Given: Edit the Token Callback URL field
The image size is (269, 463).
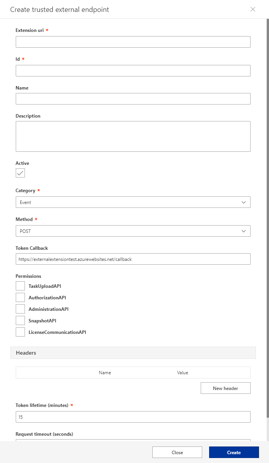Looking at the screenshot, I should tap(133, 259).
